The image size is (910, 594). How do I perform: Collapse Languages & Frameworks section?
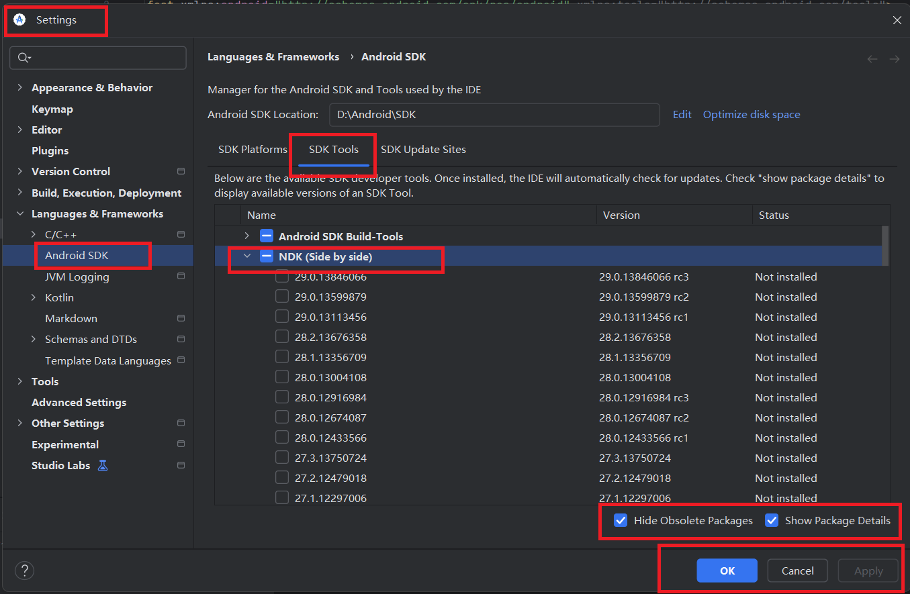[x=19, y=213]
